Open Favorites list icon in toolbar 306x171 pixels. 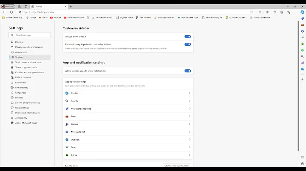click(x=275, y=12)
